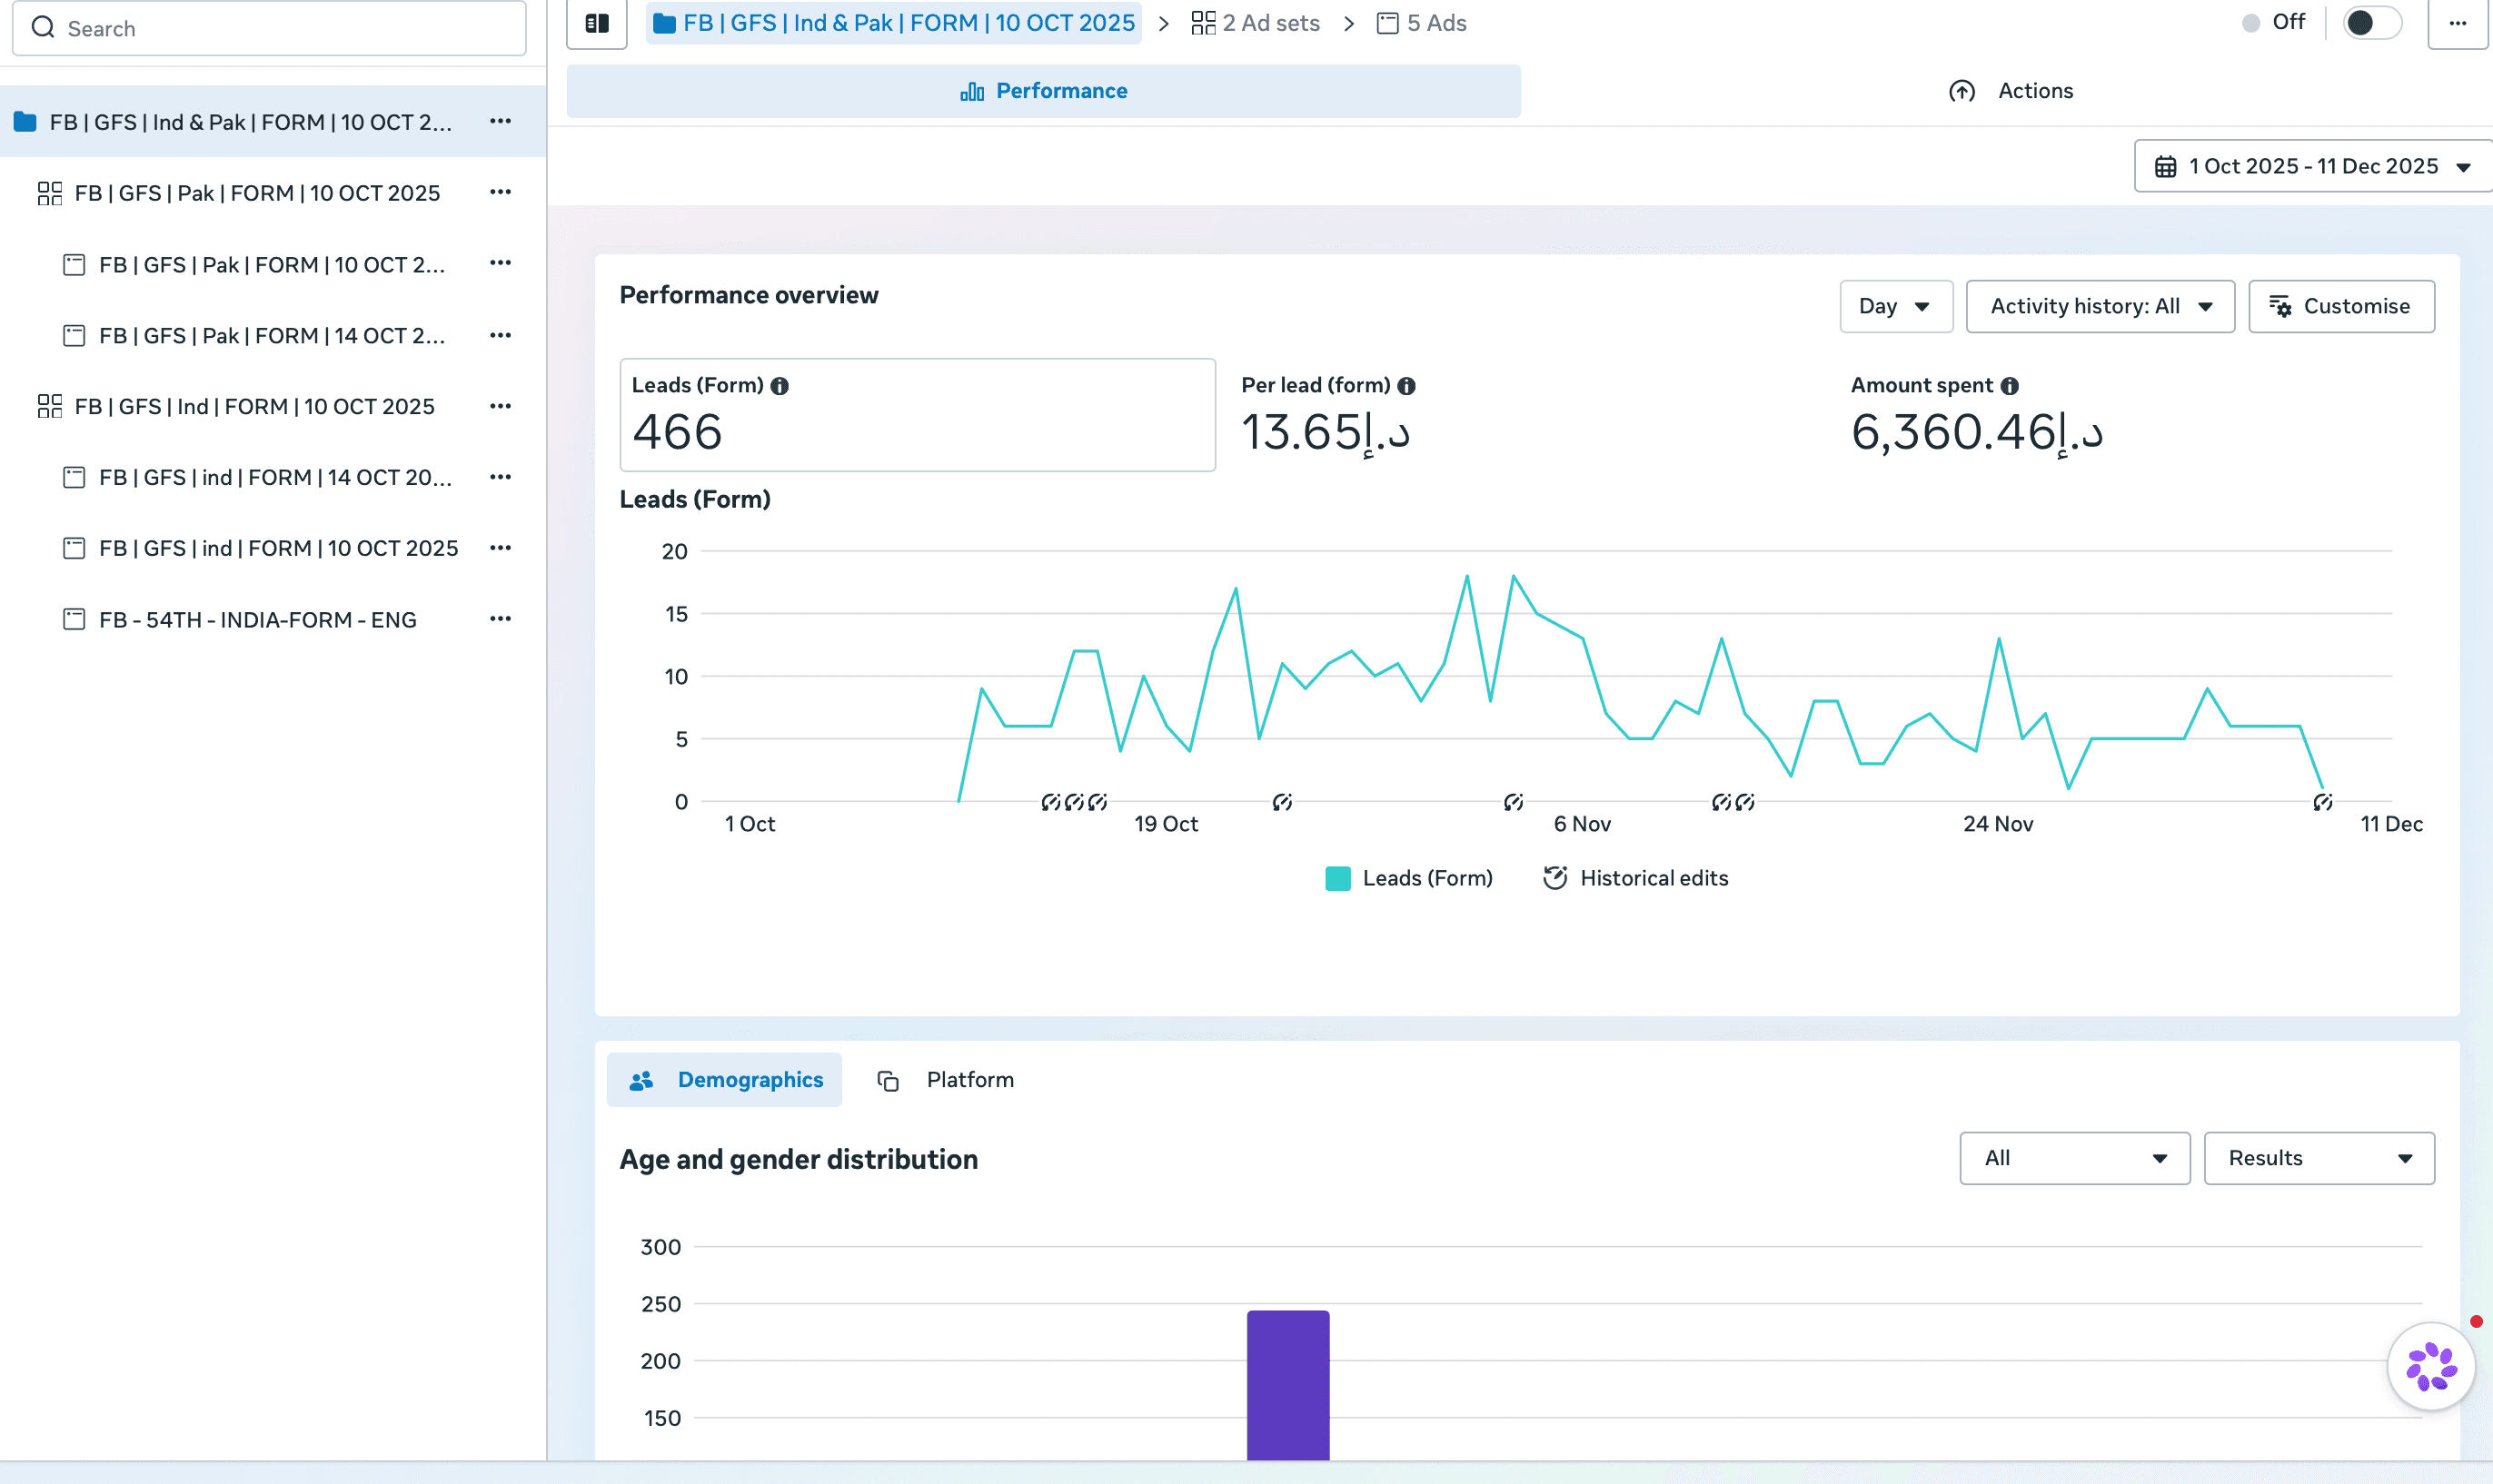Select ad FB | GFS | Pak | FORM | 14 OCT 2...
Viewport: 2493px width, 1484px height.
point(273,336)
